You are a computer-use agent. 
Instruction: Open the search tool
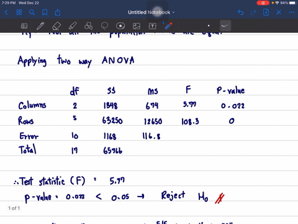(32, 12)
